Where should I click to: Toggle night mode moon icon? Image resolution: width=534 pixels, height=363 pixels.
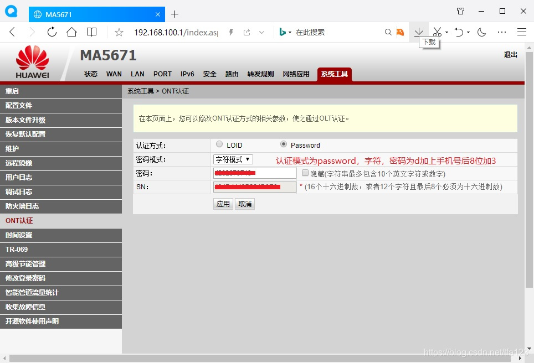click(x=481, y=32)
